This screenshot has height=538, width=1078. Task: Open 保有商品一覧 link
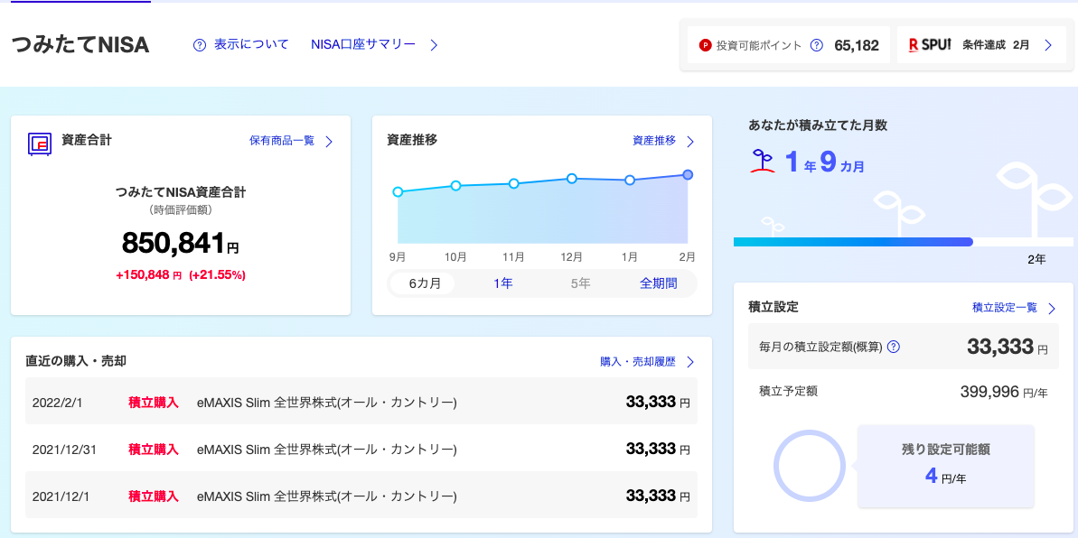[282, 141]
